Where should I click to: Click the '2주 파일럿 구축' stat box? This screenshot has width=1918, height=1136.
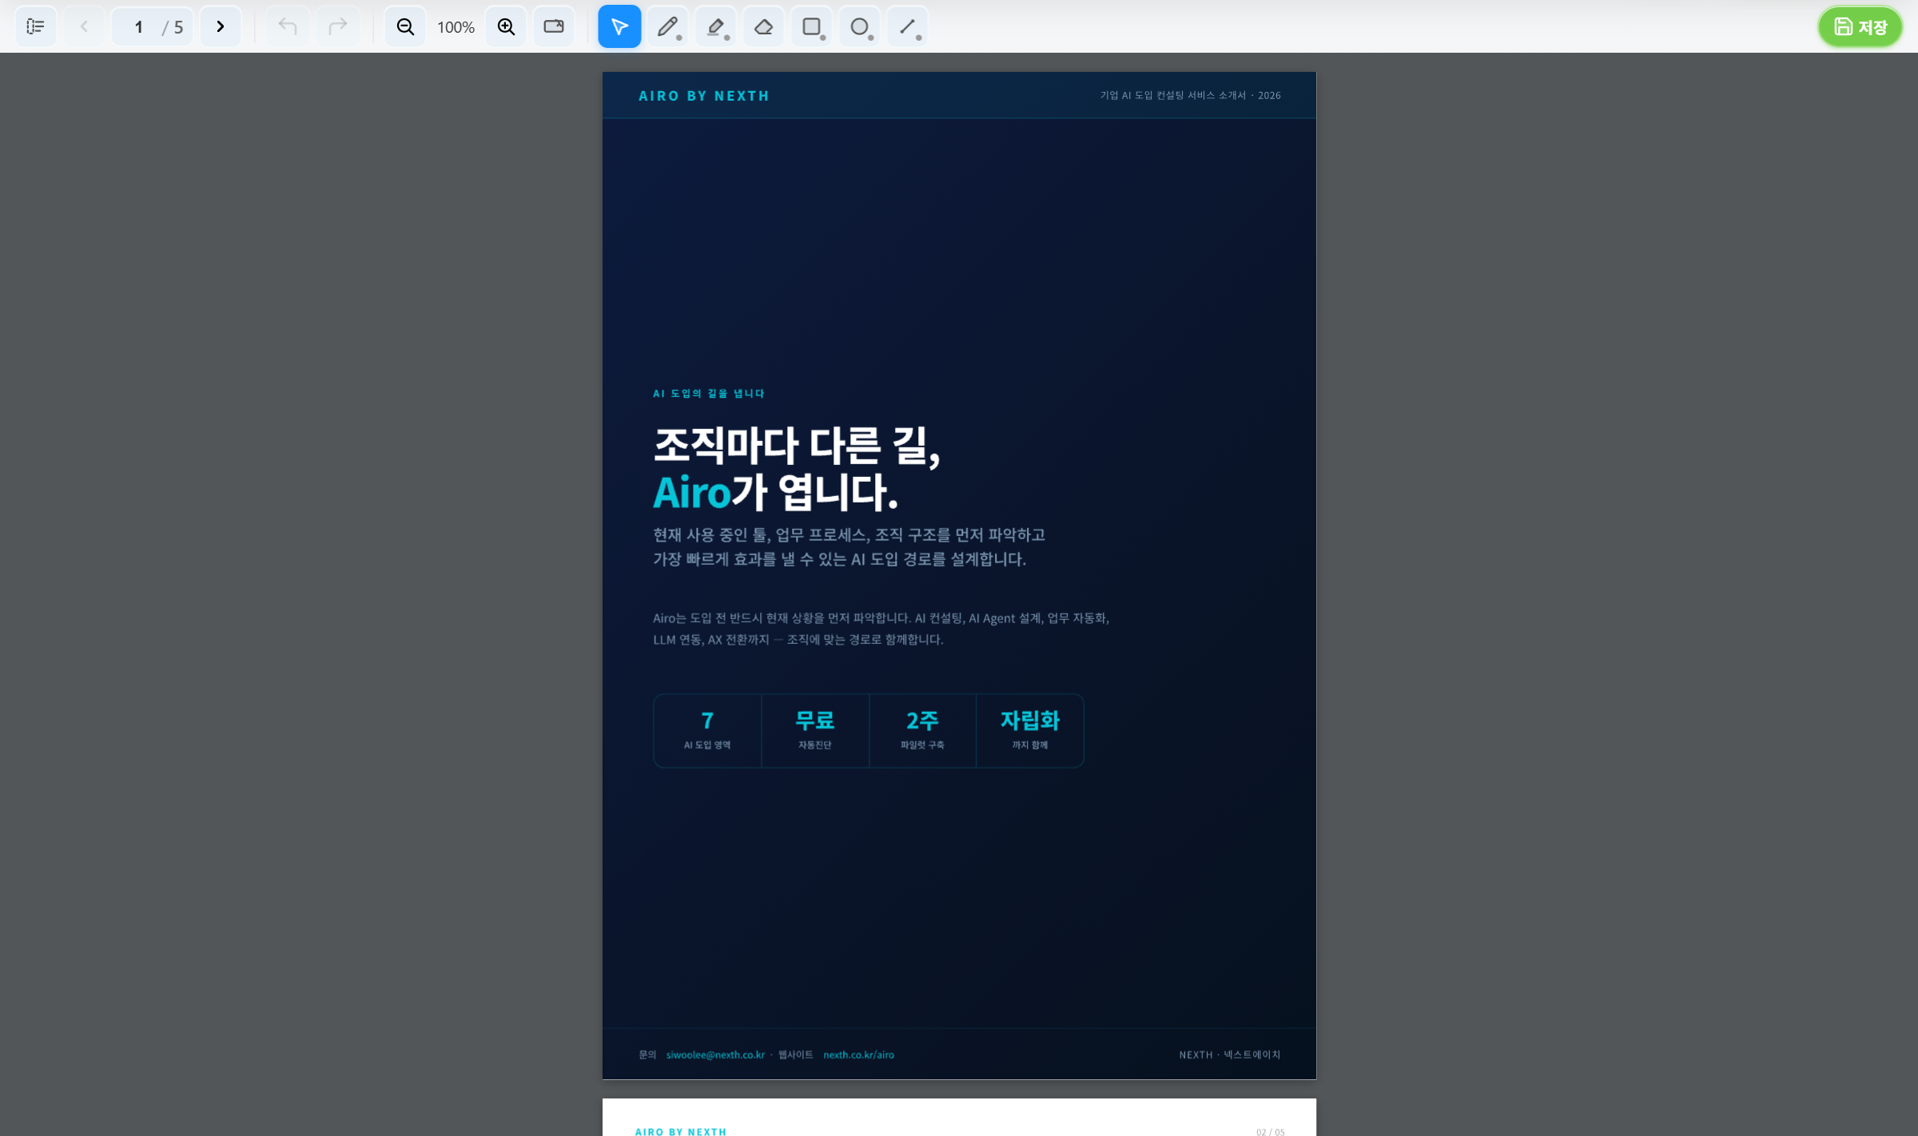(922, 730)
